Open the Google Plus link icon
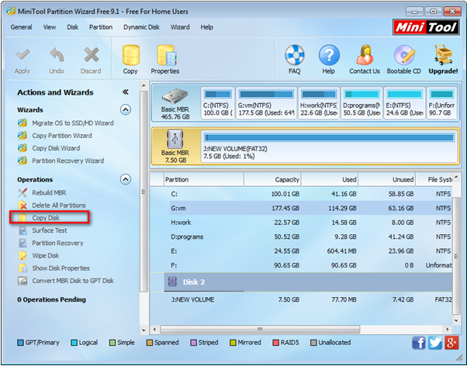Screen dimensions: 467x366 pyautogui.click(x=451, y=343)
